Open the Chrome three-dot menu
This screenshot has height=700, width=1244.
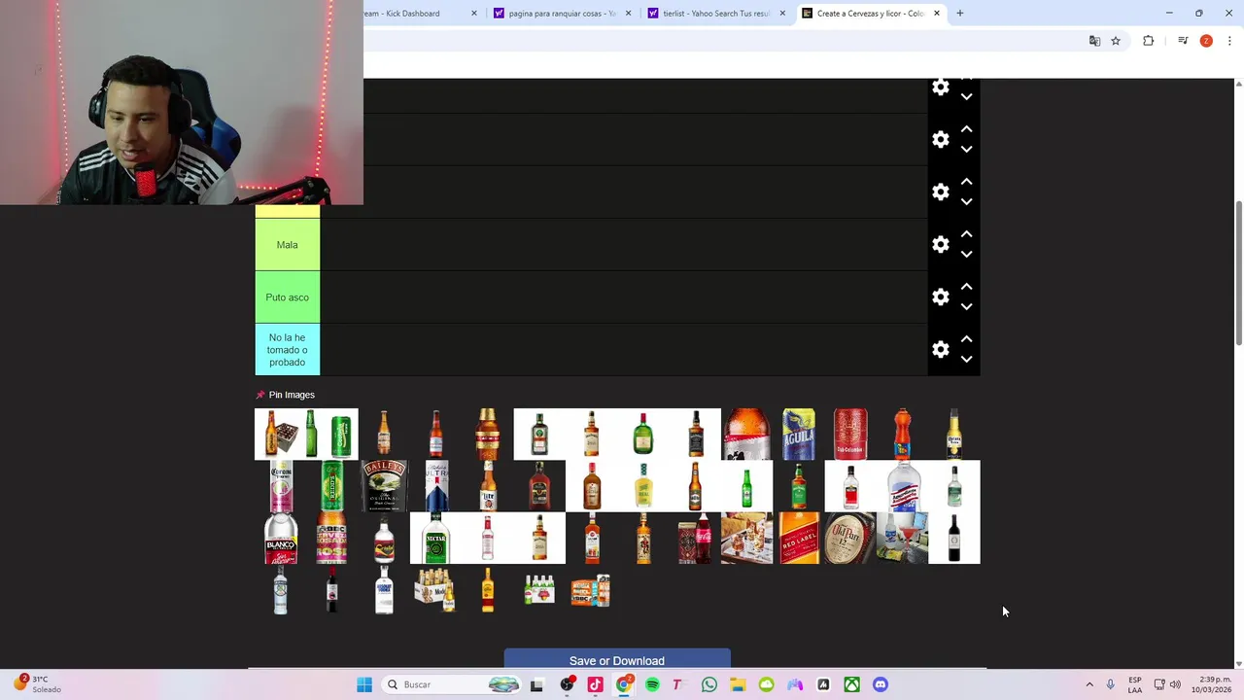point(1229,41)
